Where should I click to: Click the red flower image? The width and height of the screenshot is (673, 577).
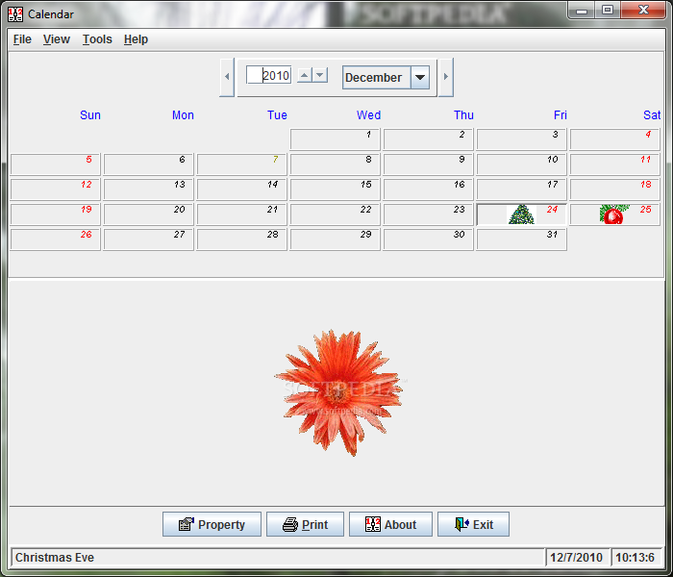(338, 392)
